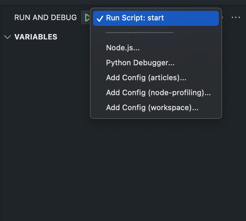The width and height of the screenshot is (246, 221).
Task: Select Add Config (articles)... option
Action: click(x=156, y=78)
